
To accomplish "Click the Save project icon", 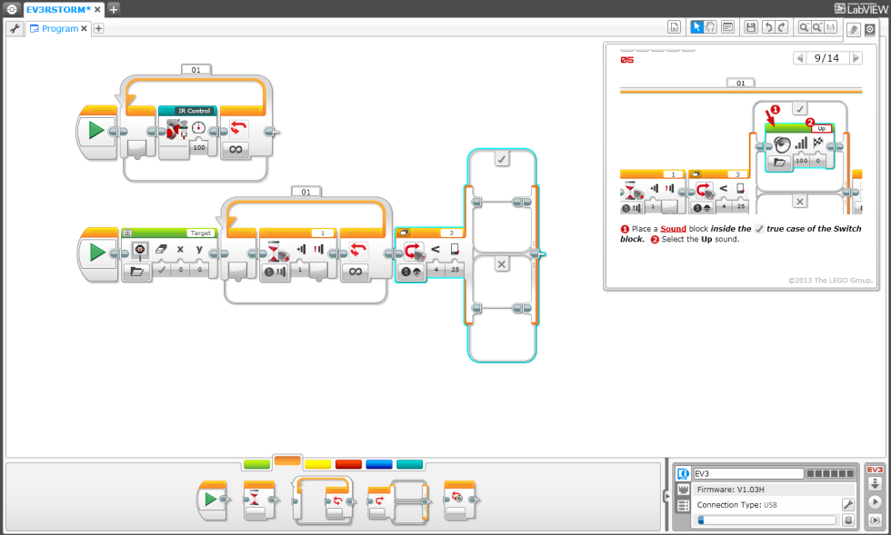I will pyautogui.click(x=751, y=27).
